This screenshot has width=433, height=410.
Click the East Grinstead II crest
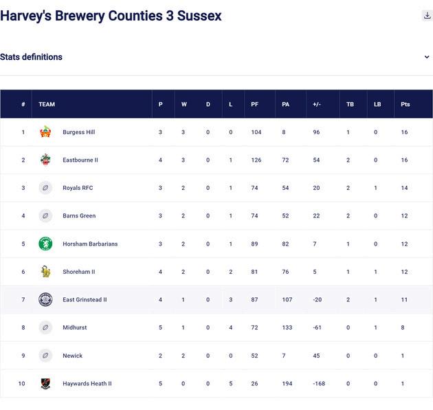point(45,300)
